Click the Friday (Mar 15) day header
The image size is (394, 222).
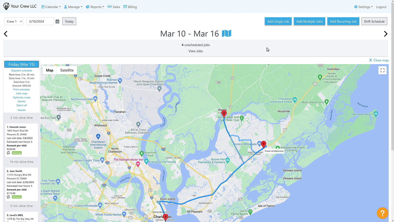tap(22, 64)
